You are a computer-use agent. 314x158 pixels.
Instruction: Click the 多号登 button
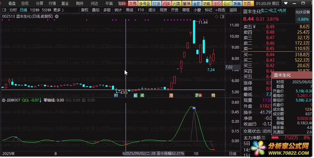(145, 3)
